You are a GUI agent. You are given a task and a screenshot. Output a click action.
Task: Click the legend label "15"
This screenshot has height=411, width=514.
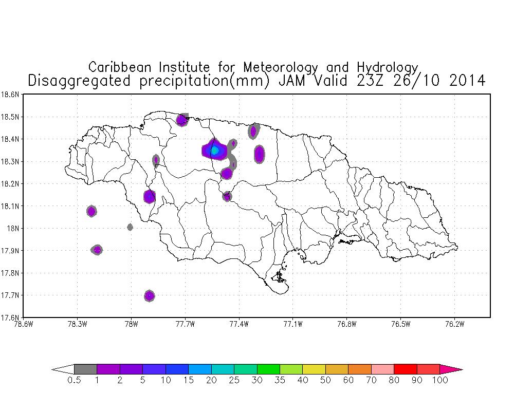pos(189,380)
